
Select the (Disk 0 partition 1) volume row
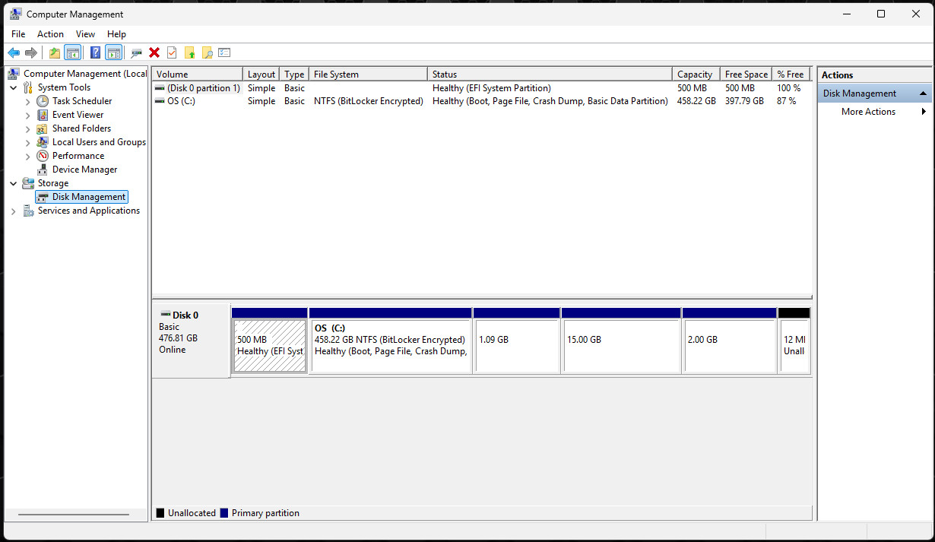point(482,88)
